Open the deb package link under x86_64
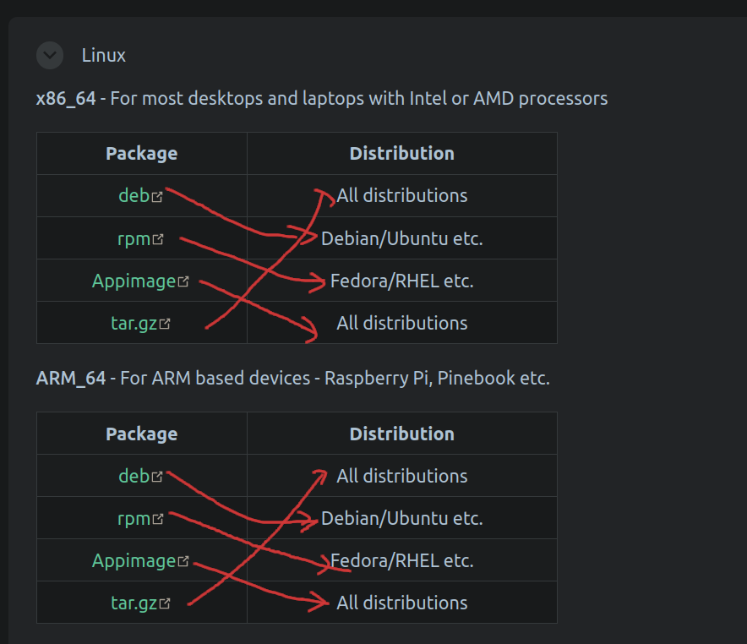This screenshot has height=644, width=747. click(135, 195)
